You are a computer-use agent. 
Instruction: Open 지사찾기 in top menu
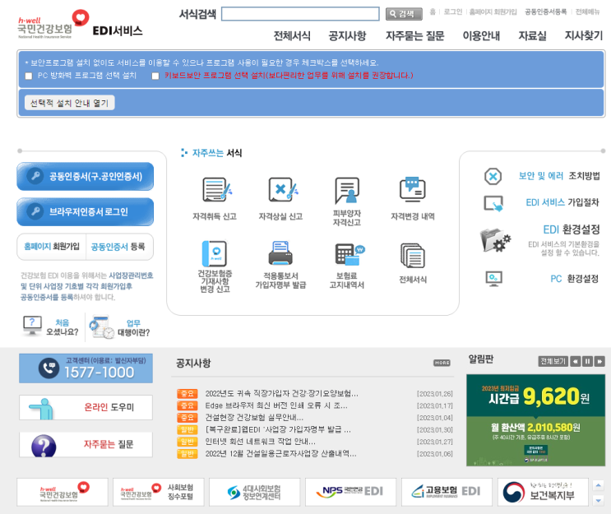click(x=583, y=36)
